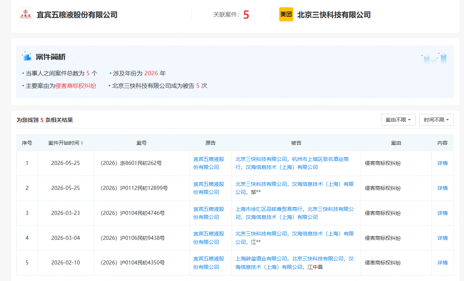Click the 宜宾五粮液股份有限公司 header title
The height and width of the screenshot is (281, 464).
pos(77,15)
